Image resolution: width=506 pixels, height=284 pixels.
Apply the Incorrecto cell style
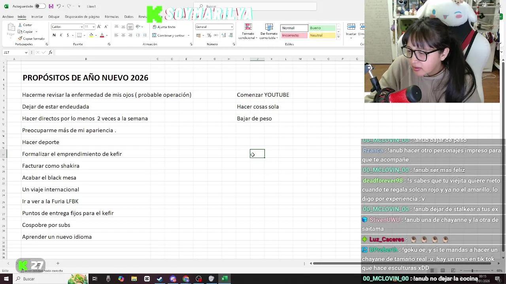pyautogui.click(x=294, y=35)
